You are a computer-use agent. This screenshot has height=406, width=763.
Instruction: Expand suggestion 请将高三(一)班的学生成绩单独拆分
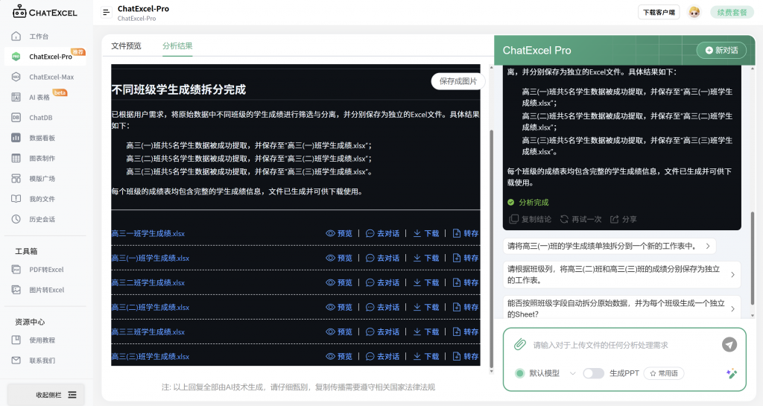pyautogui.click(x=609, y=246)
